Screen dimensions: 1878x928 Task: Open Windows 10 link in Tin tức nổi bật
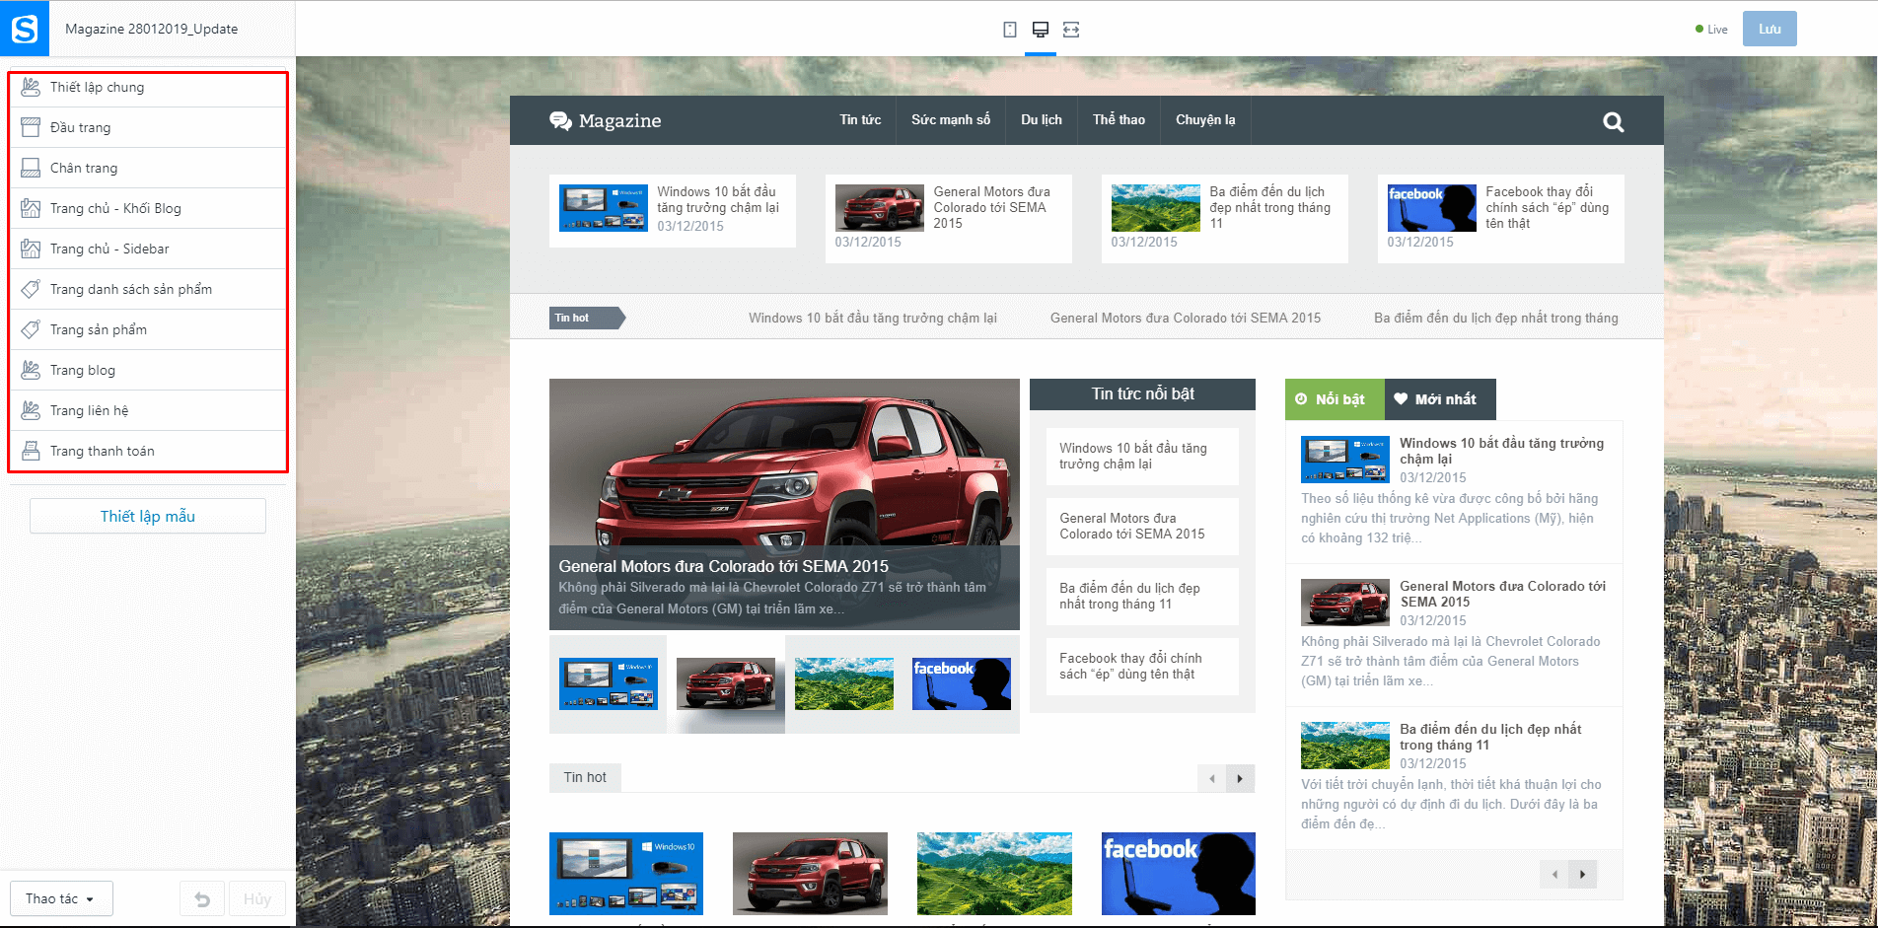(x=1132, y=456)
